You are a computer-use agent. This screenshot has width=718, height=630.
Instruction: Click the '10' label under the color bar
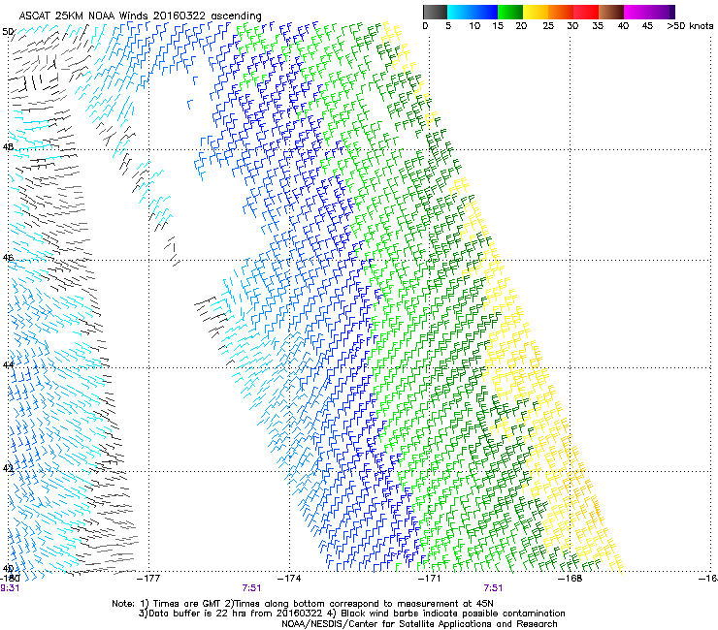(474, 26)
